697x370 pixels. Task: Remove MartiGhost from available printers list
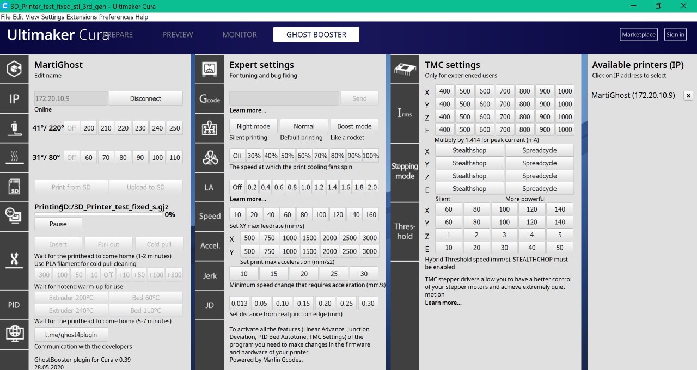(x=688, y=96)
